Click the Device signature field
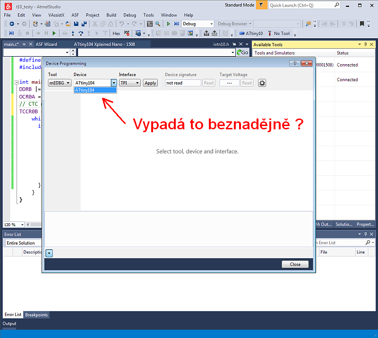This screenshot has height=338, width=378. point(183,83)
